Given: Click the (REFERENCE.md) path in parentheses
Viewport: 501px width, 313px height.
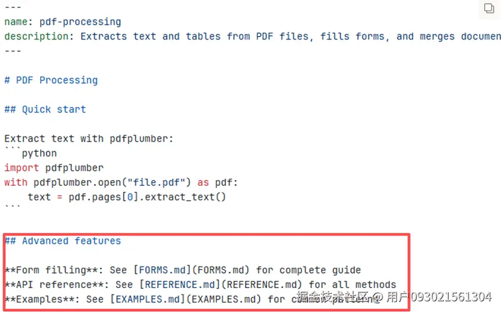Looking at the screenshot, I should coord(262,285).
